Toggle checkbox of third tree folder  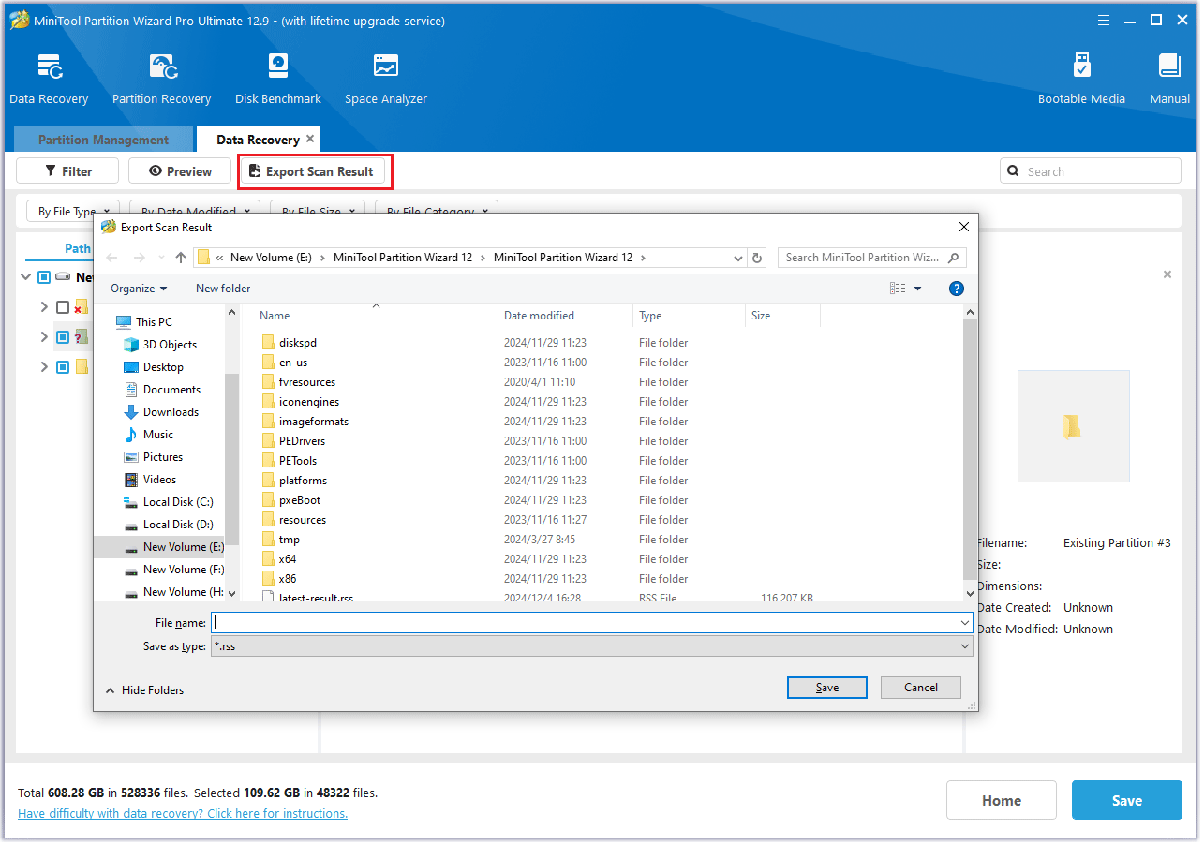(x=63, y=367)
